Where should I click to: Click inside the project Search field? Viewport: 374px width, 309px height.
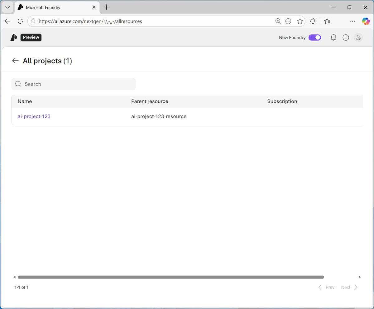[74, 84]
